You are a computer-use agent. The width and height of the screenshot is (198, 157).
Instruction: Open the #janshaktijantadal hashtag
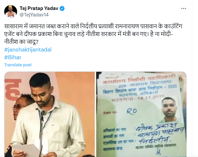point(28,50)
